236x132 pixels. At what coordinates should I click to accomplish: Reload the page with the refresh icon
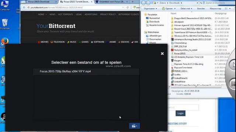click(x=128, y=7)
